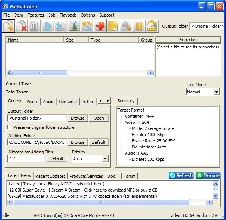The image size is (226, 220).
Task: Click the orange Pause toolbar icon
Action: [x=139, y=26]
